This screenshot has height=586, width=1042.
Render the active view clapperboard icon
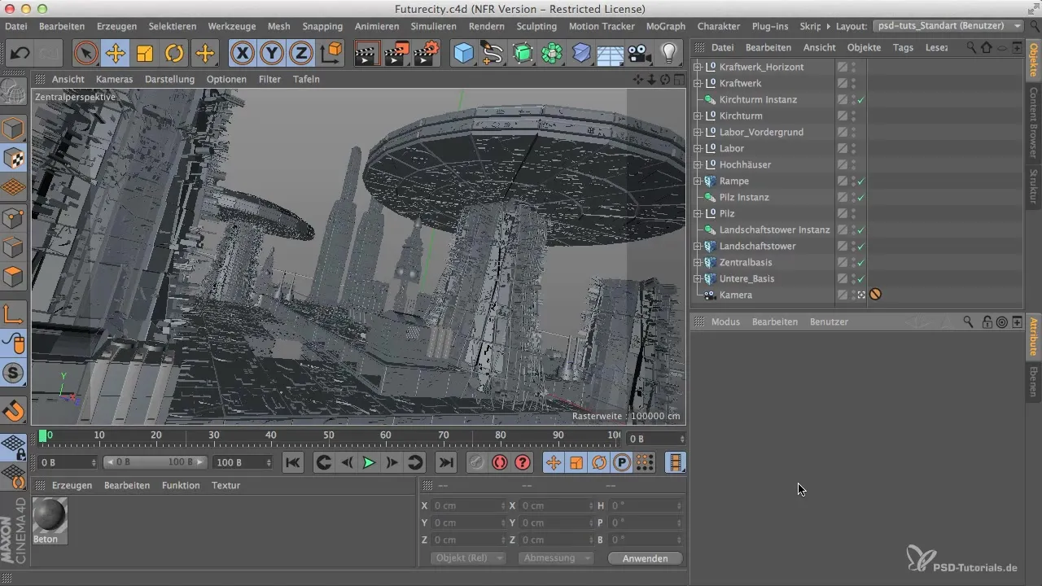[368, 54]
